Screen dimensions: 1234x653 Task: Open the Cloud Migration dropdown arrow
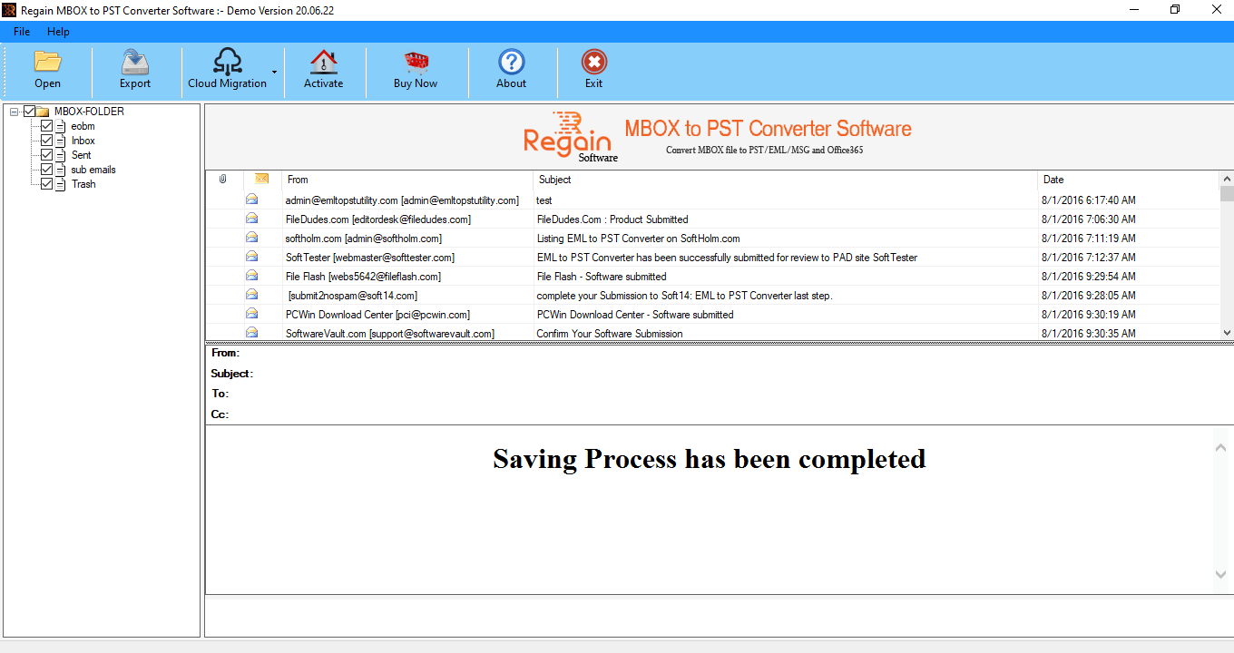(x=272, y=72)
